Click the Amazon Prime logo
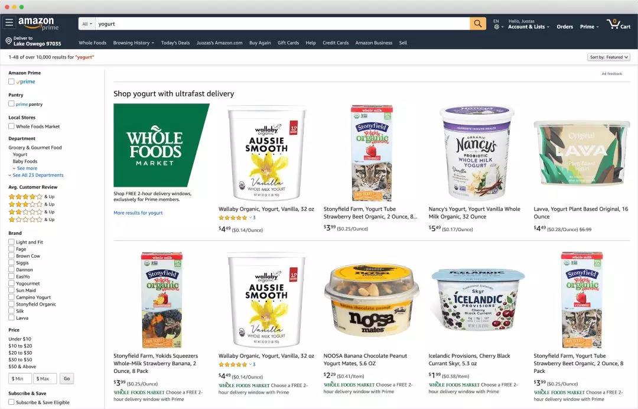This screenshot has height=409, width=638. [x=38, y=23]
